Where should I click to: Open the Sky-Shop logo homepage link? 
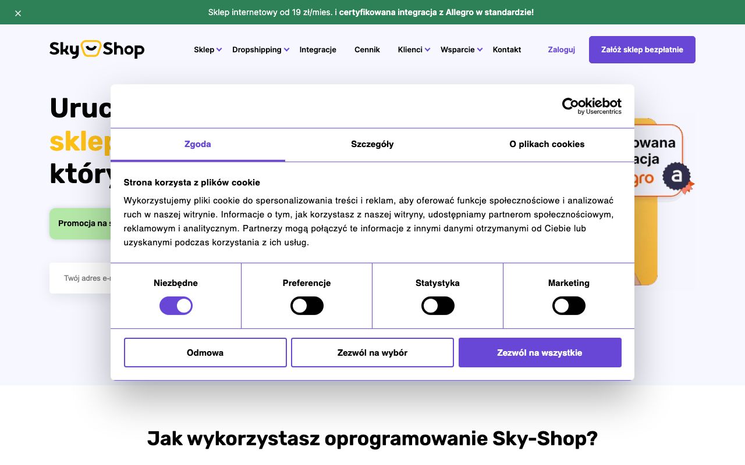pyautogui.click(x=97, y=49)
